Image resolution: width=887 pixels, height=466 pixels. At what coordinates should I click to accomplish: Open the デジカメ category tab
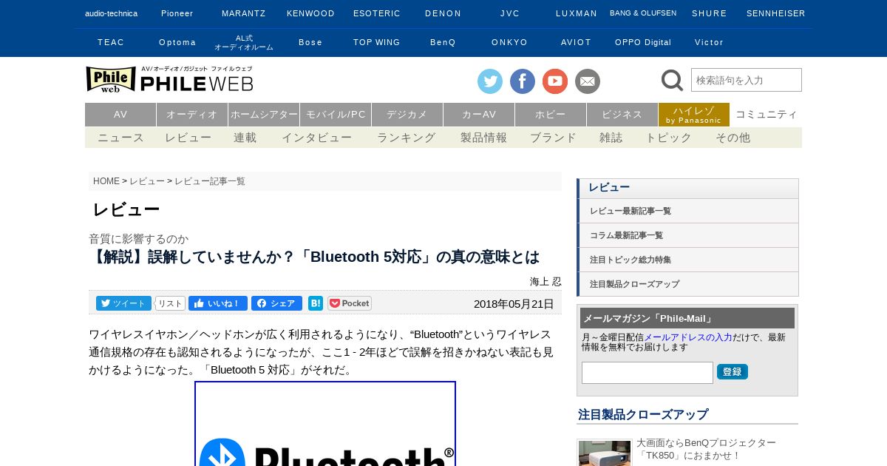pos(407,115)
